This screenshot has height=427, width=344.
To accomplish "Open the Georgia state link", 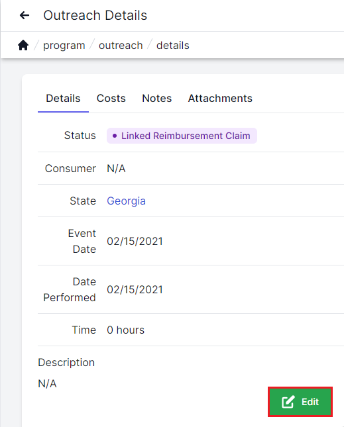I will [x=126, y=201].
